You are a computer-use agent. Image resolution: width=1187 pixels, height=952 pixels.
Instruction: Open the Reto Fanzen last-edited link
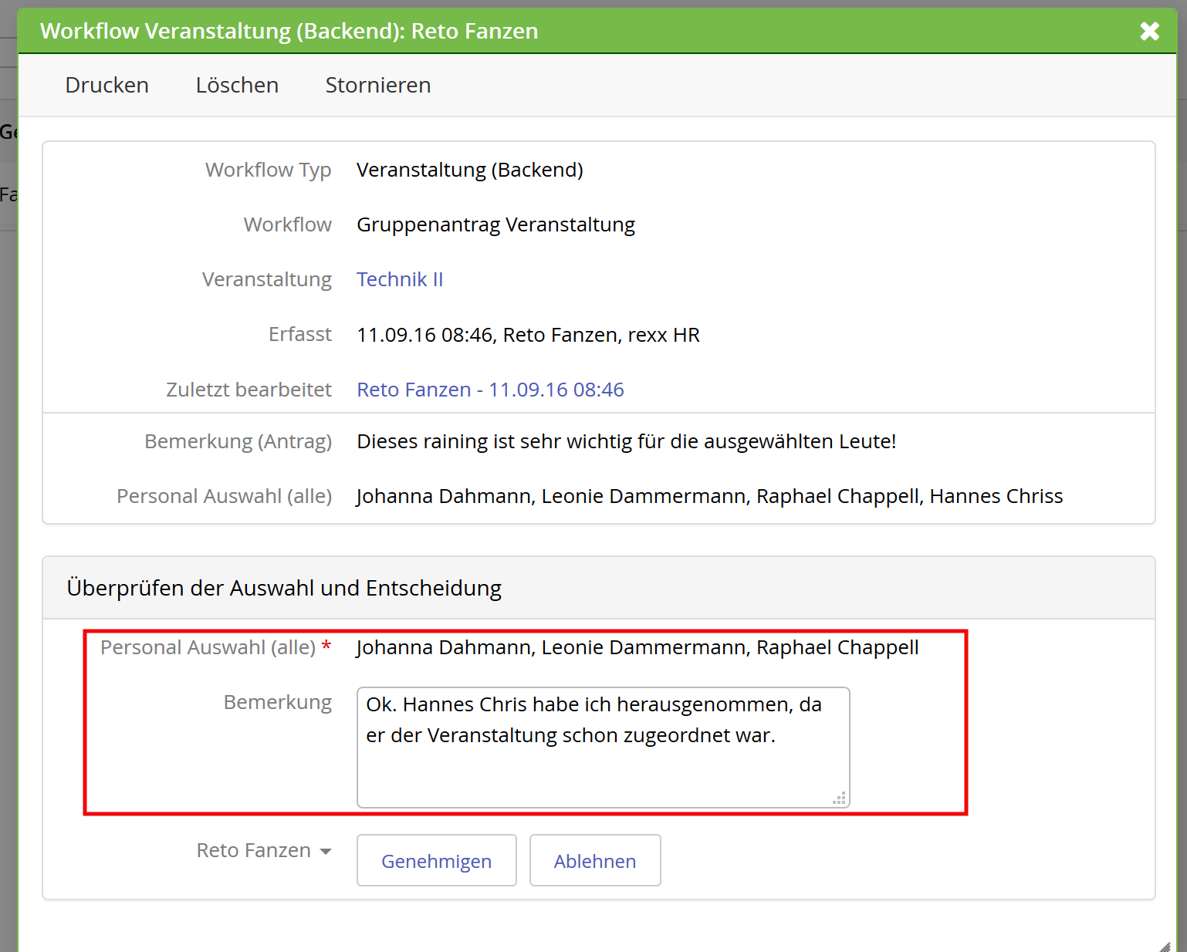click(490, 390)
